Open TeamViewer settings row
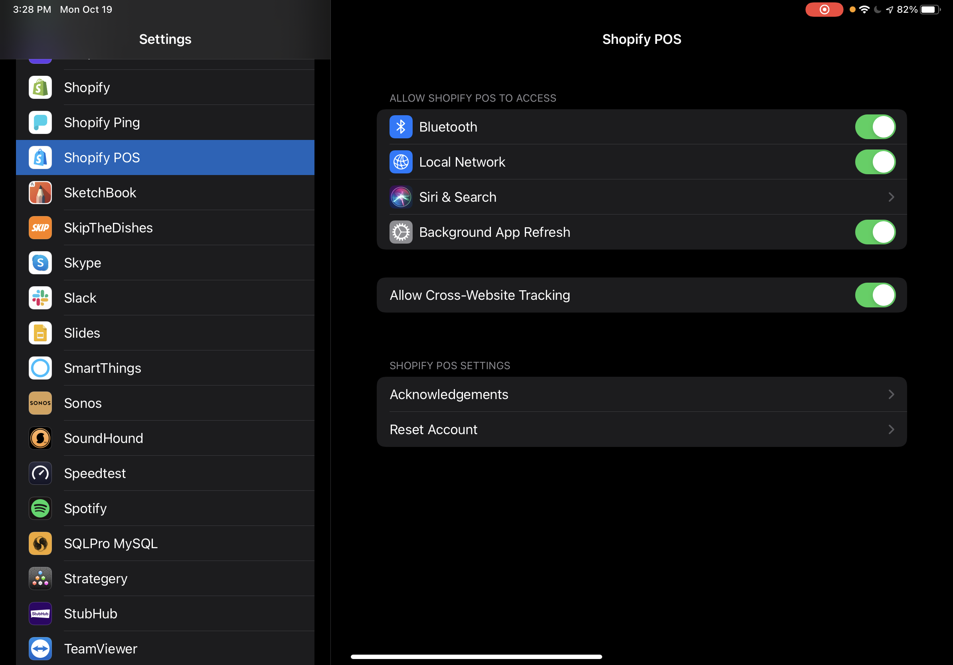This screenshot has height=665, width=953. 165,649
